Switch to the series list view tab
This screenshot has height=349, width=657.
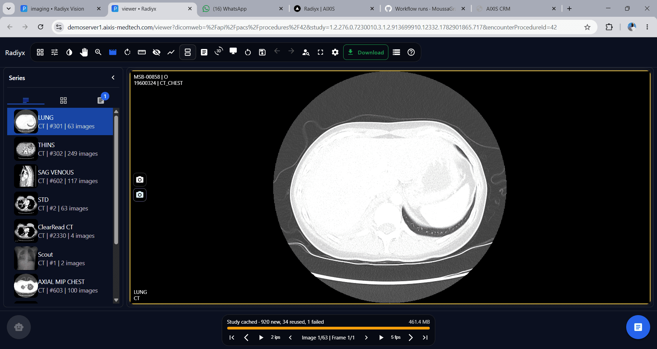(26, 100)
